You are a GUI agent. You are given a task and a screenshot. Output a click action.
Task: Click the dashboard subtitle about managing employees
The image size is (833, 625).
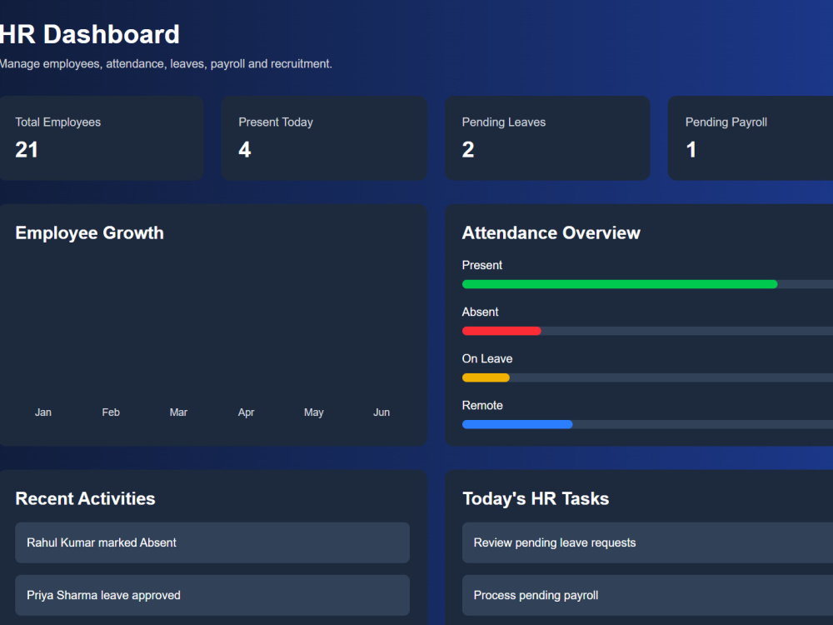(166, 64)
